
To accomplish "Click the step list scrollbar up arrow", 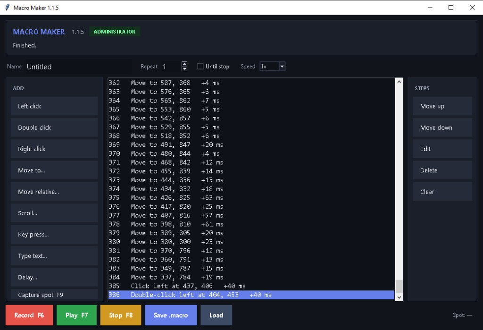I will click(399, 82).
